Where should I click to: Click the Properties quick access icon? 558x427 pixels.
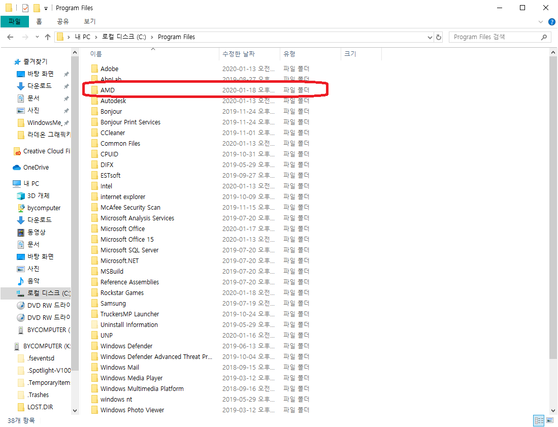pos(25,8)
